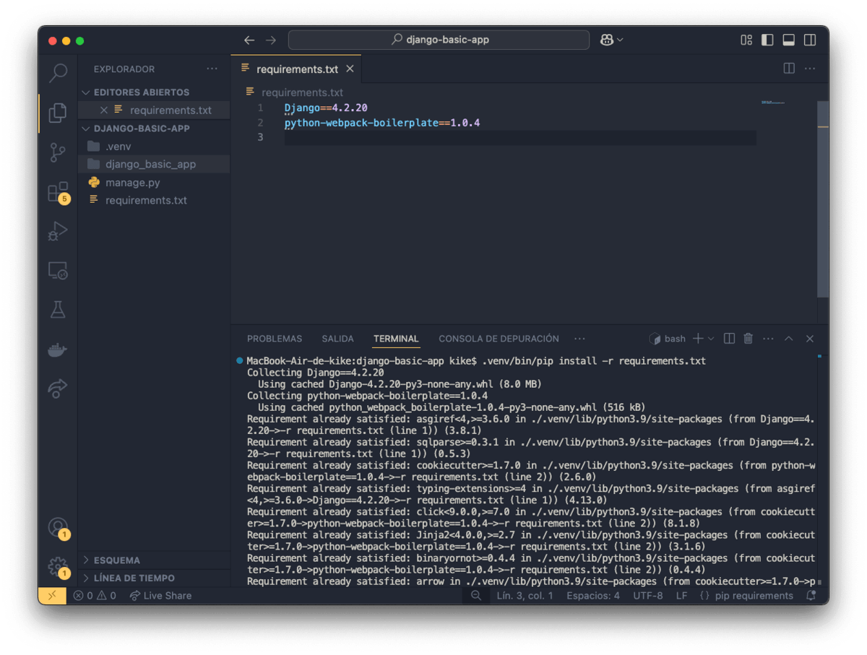The height and width of the screenshot is (655, 867).
Task: Open Customize Layout icon
Action: [x=746, y=40]
